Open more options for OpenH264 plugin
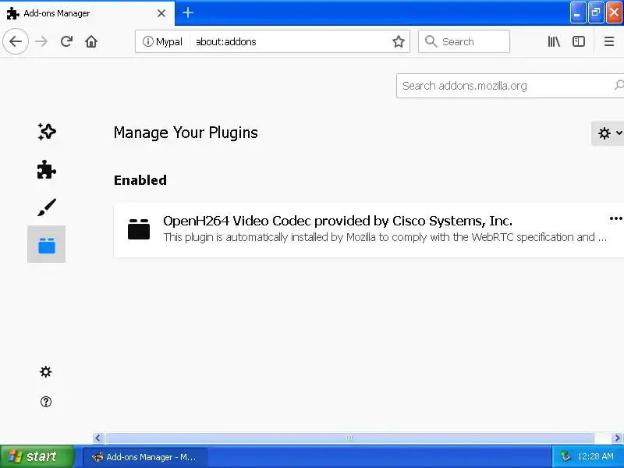 (x=615, y=218)
